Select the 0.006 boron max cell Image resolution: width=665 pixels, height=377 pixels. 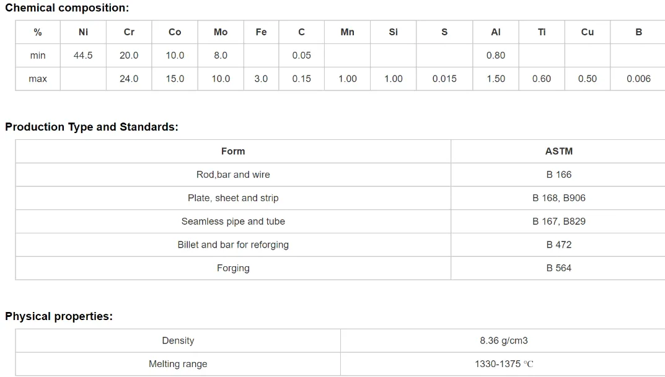click(x=638, y=79)
